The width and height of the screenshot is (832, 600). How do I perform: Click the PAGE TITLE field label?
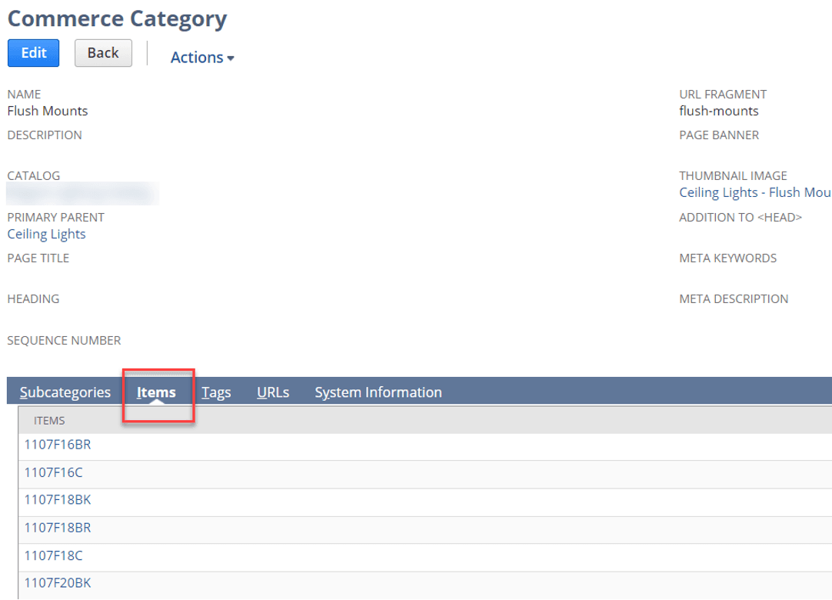click(38, 258)
